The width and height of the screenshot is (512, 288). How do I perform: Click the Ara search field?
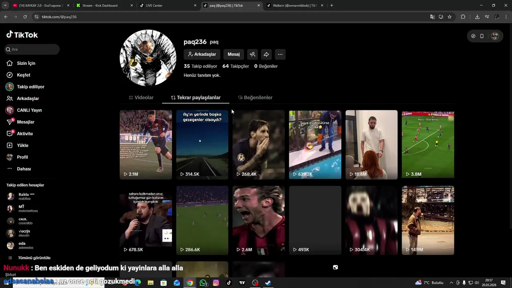(x=32, y=49)
